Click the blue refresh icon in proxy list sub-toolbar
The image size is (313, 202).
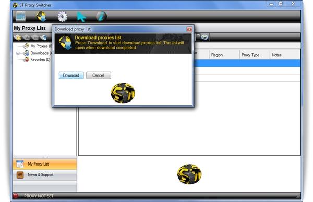click(43, 37)
